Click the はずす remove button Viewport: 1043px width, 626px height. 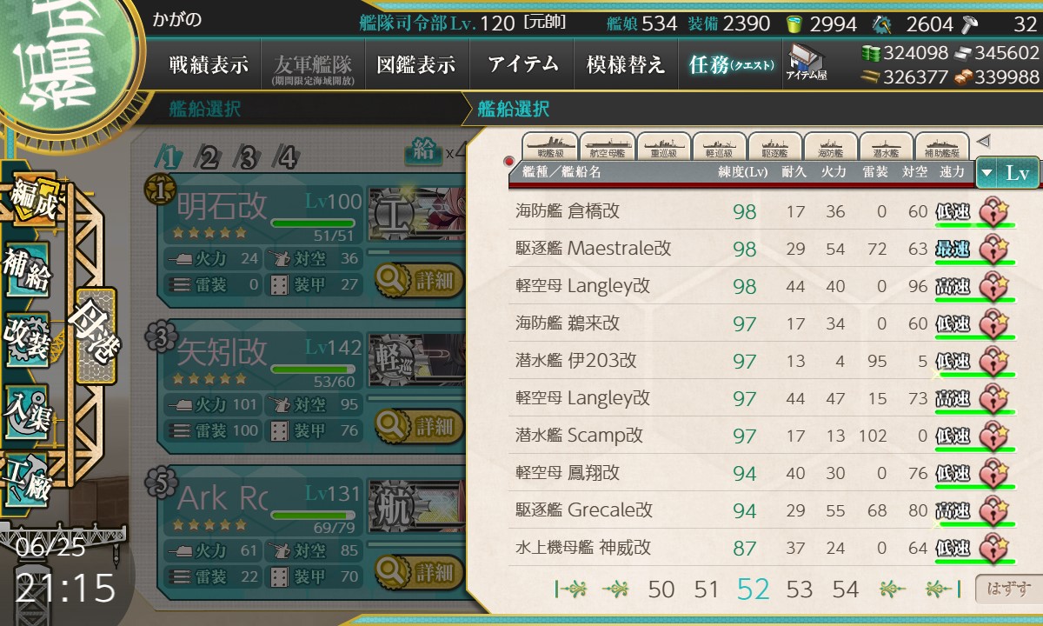[x=1006, y=589]
